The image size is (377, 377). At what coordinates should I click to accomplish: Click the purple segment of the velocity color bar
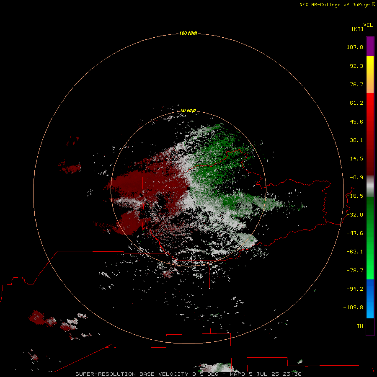pyautogui.click(x=370, y=47)
